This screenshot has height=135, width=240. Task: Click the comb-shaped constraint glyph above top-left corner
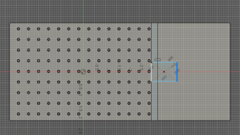(x=158, y=60)
